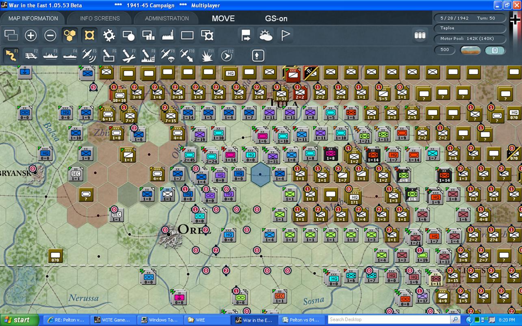
Task: Select the unit counter labeled 3=53
Action: point(282,93)
